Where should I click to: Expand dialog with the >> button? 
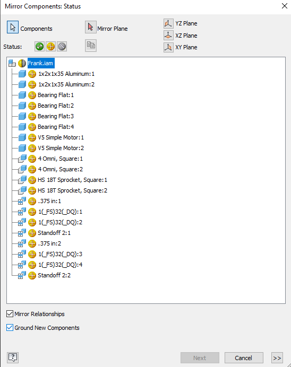pyautogui.click(x=277, y=357)
